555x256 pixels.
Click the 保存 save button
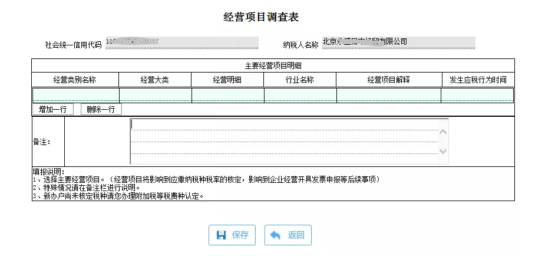232,235
